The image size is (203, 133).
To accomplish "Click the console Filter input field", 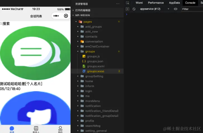I will click(x=192, y=9).
